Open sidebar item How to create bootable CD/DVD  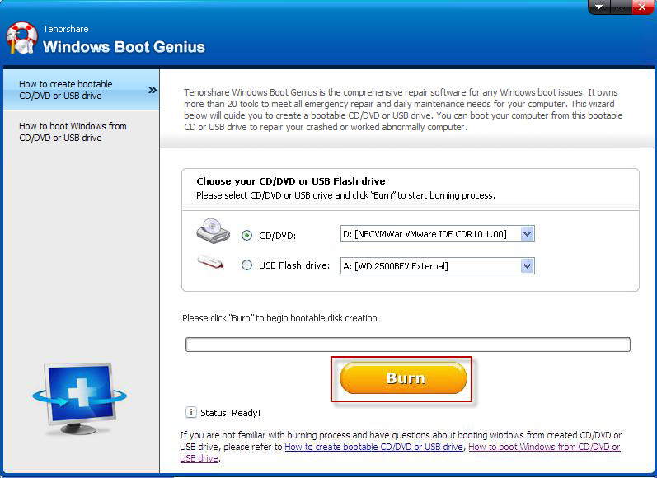(66, 90)
